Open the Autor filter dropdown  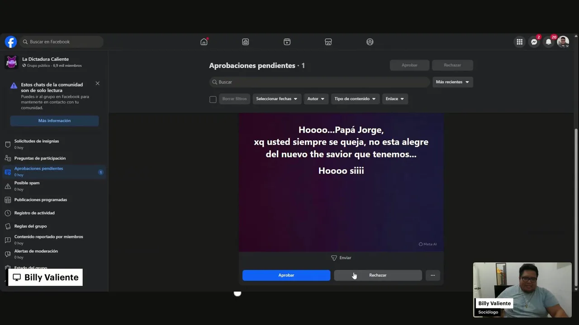(x=316, y=99)
